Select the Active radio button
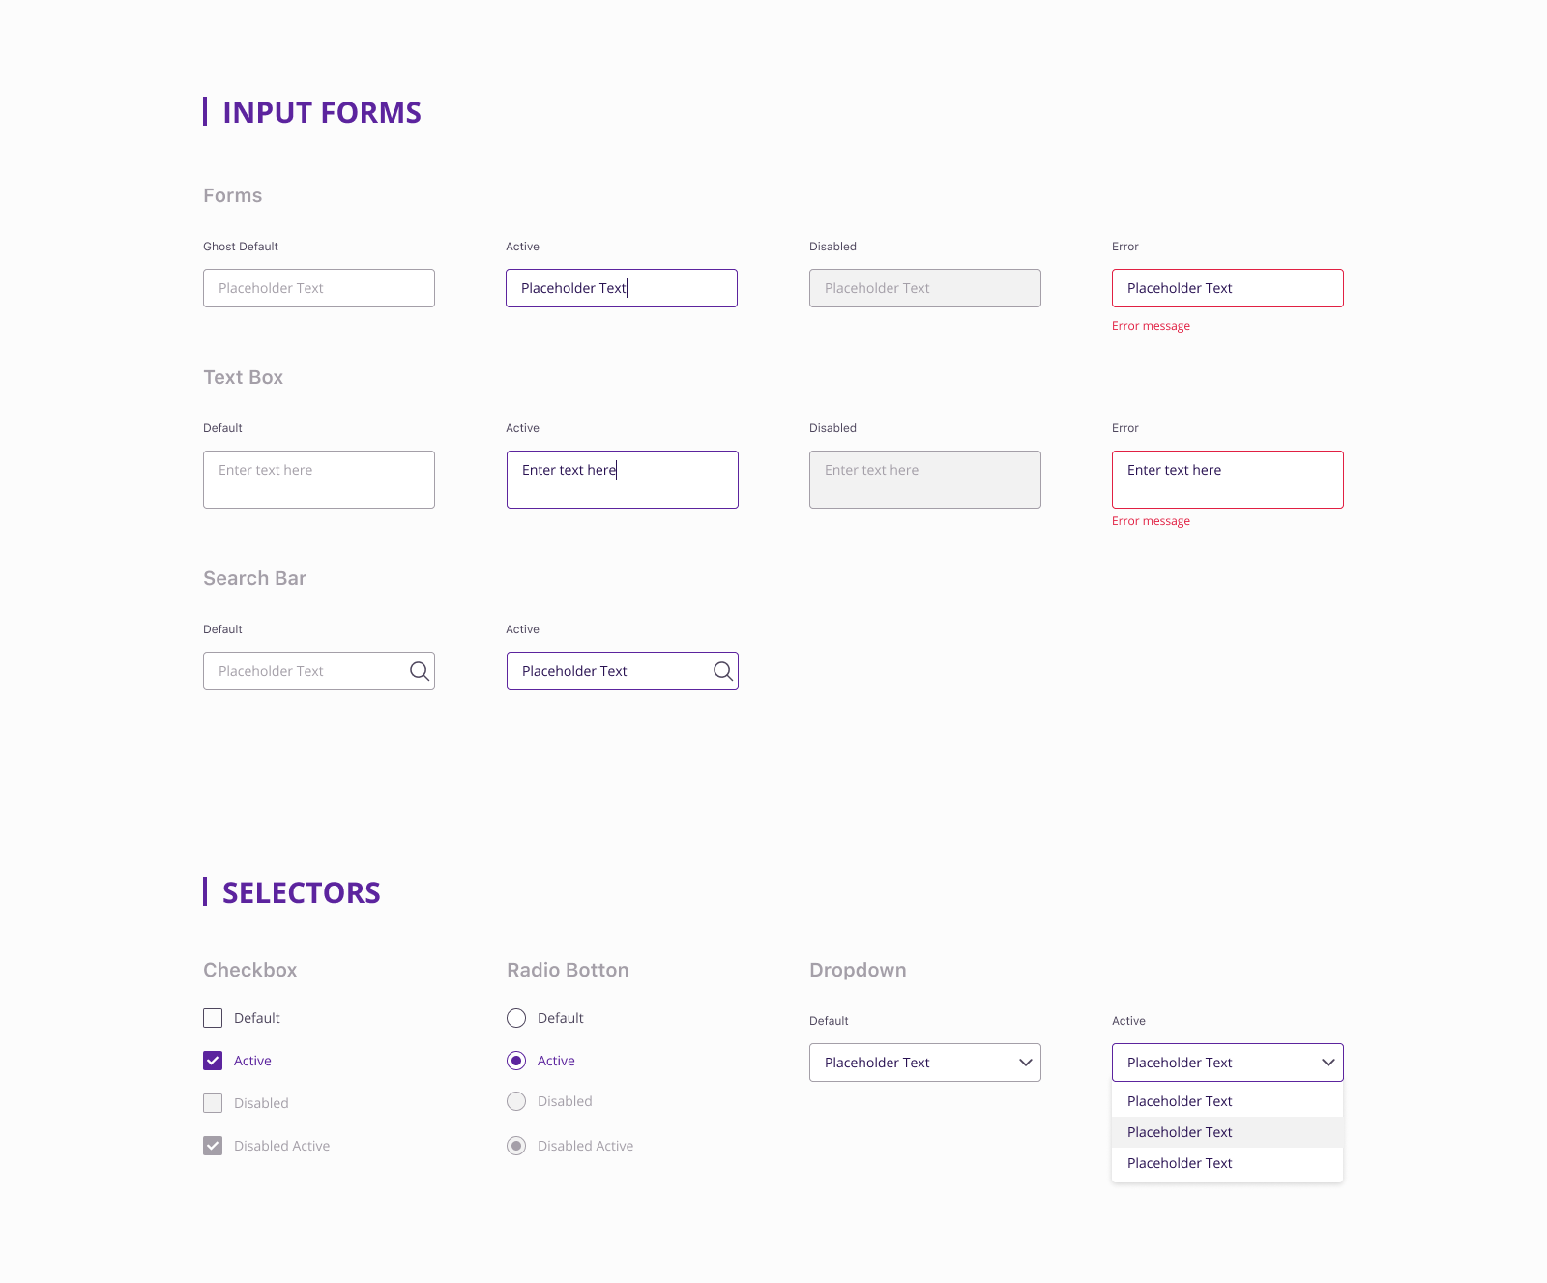This screenshot has height=1283, width=1547. [516, 1061]
